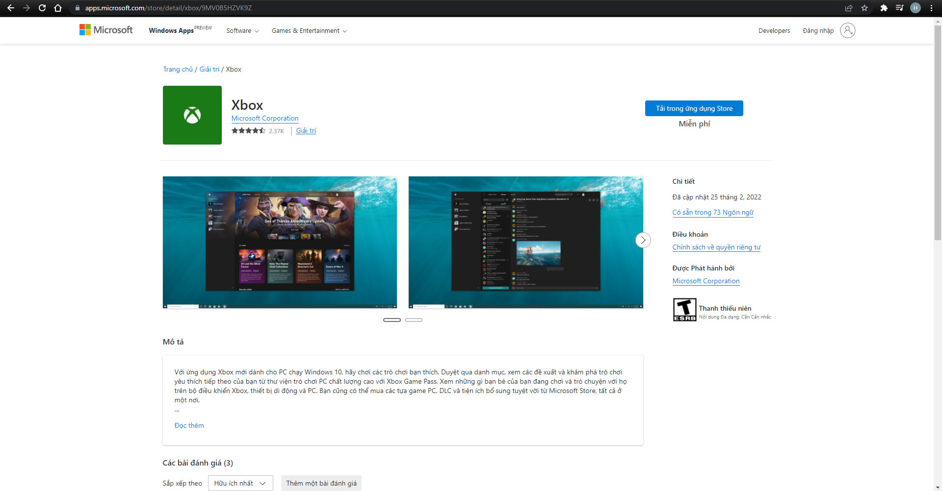The image size is (942, 491).
Task: Open the Sea of Thieves screenshot thumbnail
Action: pyautogui.click(x=280, y=242)
